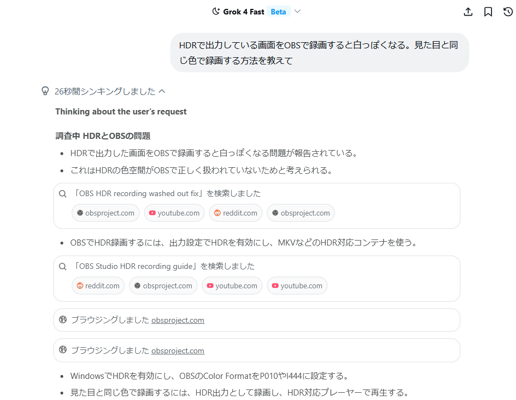The height and width of the screenshot is (400, 516).
Task: Open the chat history icon
Action: tap(508, 12)
